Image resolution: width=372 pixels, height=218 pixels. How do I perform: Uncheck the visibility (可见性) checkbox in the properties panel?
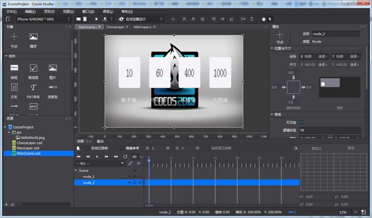click(301, 122)
